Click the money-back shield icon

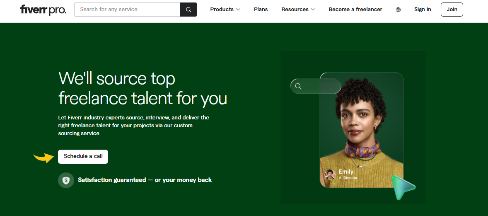[x=66, y=180]
